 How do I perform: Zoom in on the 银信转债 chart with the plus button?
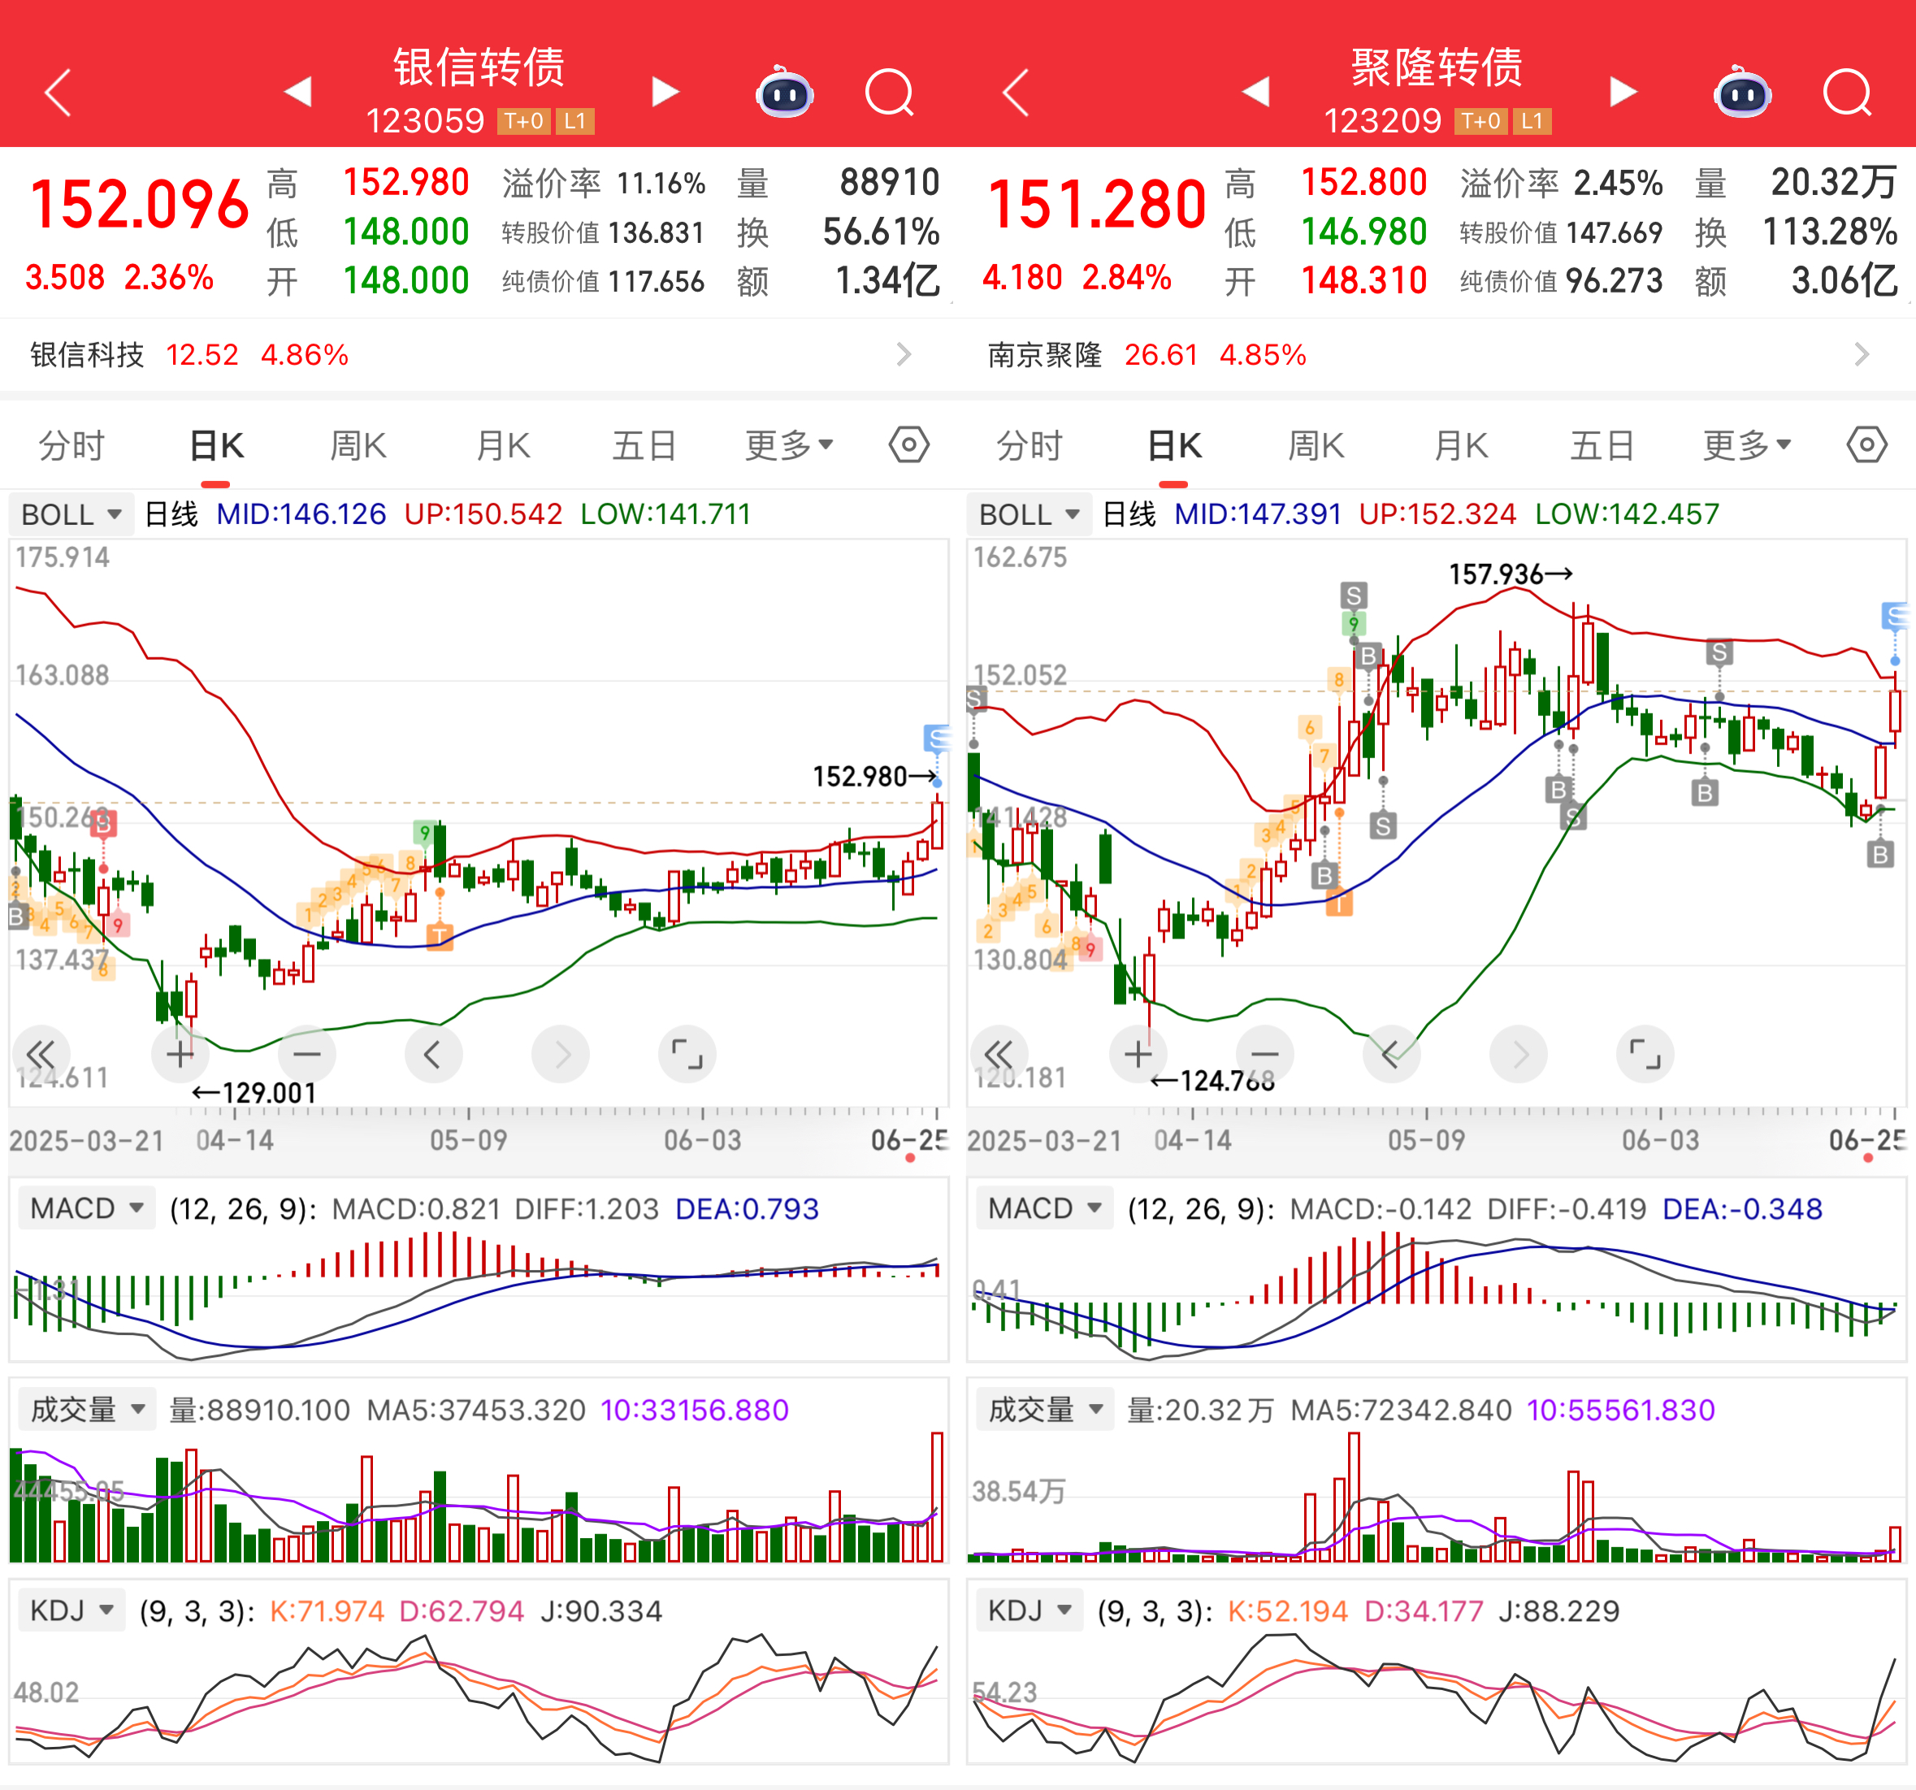[180, 1055]
